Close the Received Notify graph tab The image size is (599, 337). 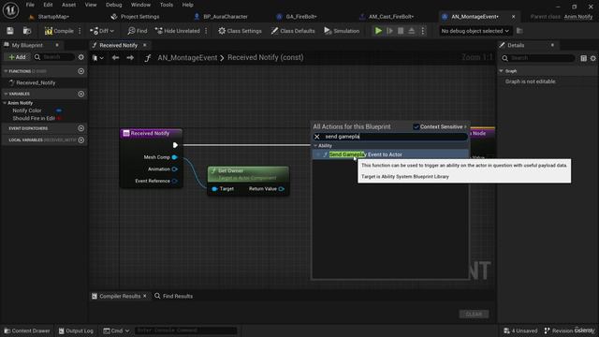(x=145, y=45)
